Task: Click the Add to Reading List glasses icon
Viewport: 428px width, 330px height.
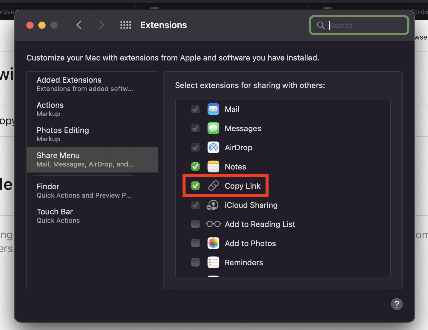Action: click(x=213, y=224)
